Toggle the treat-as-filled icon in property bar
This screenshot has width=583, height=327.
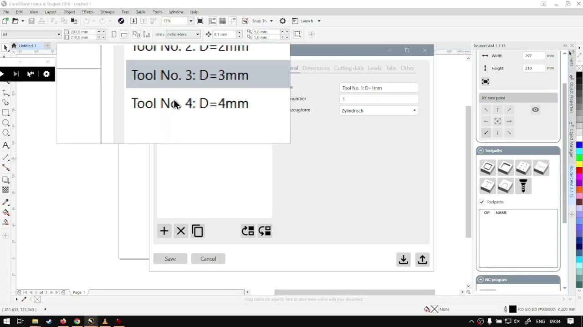point(297,34)
